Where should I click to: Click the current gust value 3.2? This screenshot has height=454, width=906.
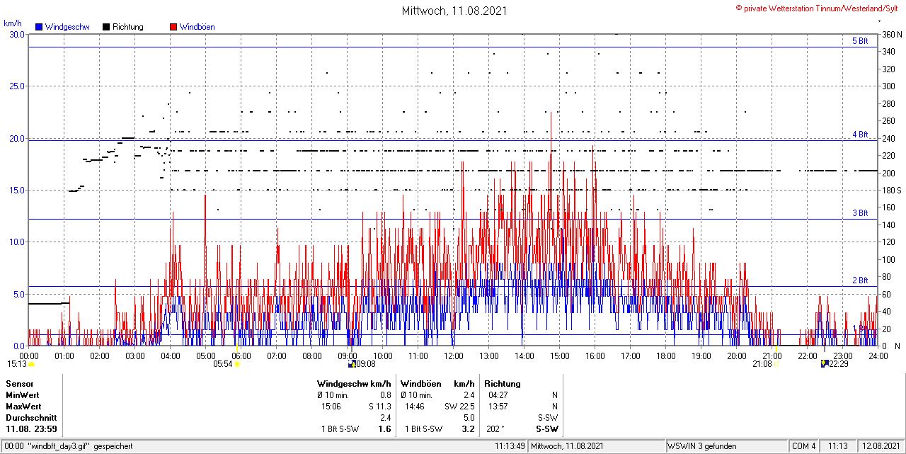point(468,429)
